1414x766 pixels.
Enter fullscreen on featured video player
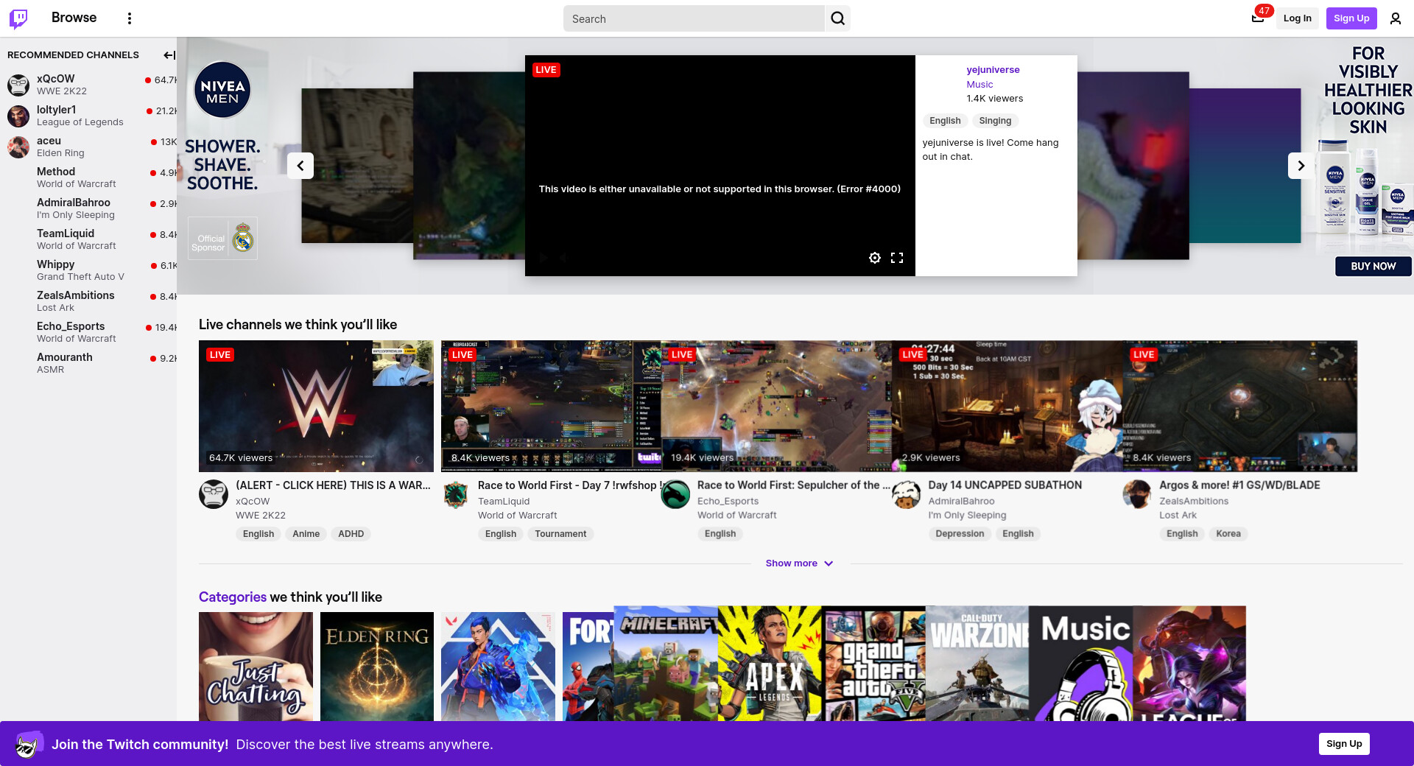click(896, 258)
